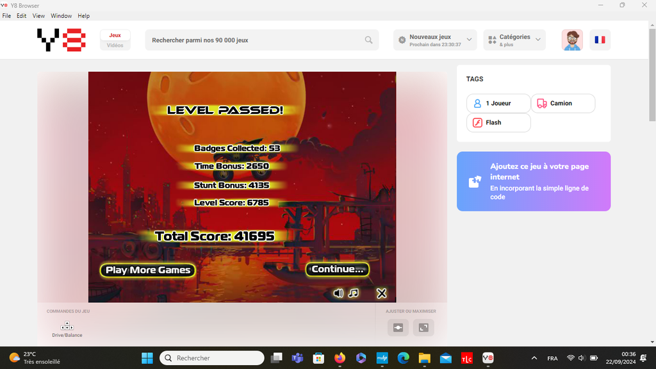
Task: Click the Nouveaux jeux gear icon
Action: click(402, 40)
